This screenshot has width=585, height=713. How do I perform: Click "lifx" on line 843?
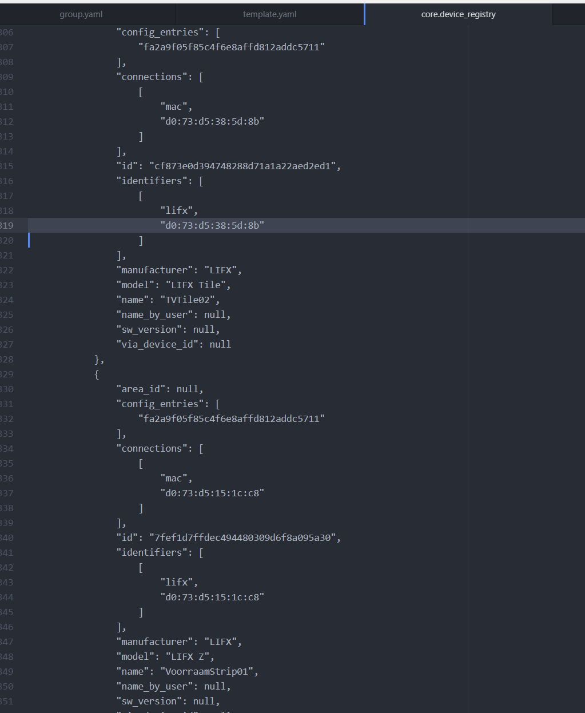tap(176, 582)
